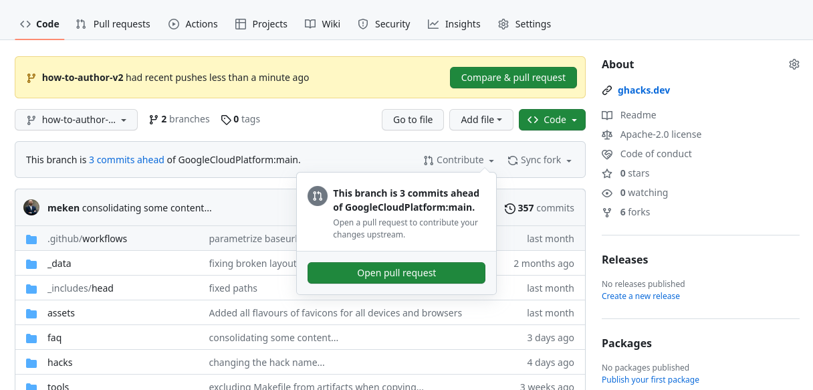Open the About section settings gear
The image size is (813, 390).
point(794,64)
